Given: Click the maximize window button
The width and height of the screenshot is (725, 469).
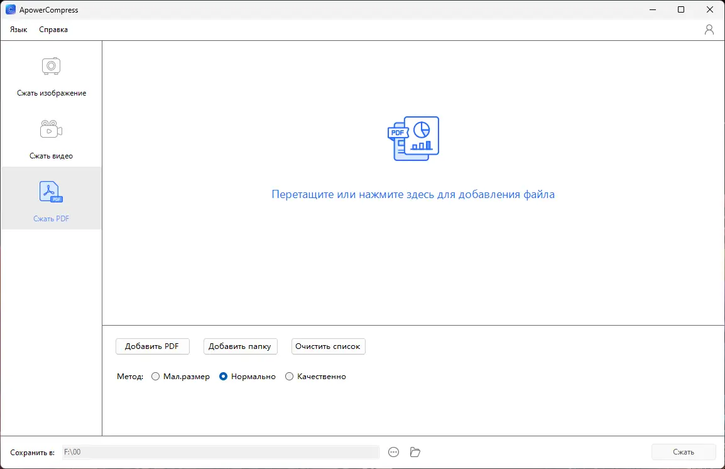Looking at the screenshot, I should click(x=680, y=9).
